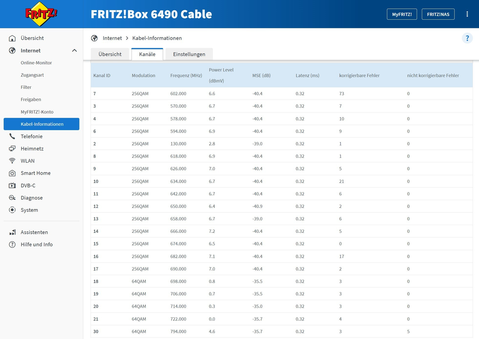This screenshot has height=339, width=479.
Task: Click the Modulation column header
Action: [143, 75]
